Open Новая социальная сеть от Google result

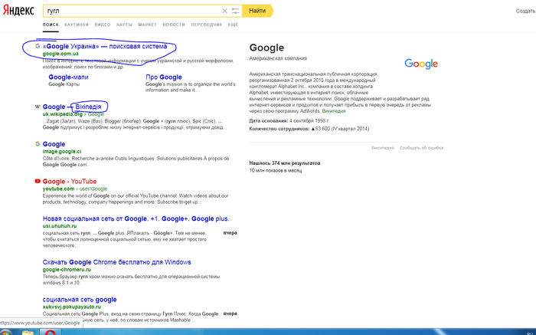coord(136,218)
